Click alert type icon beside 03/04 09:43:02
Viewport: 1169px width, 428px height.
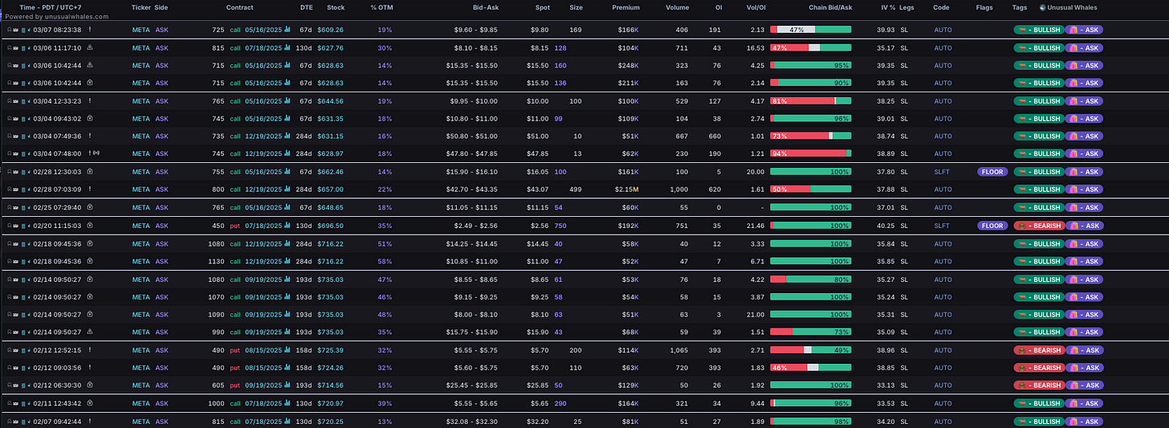89,119
